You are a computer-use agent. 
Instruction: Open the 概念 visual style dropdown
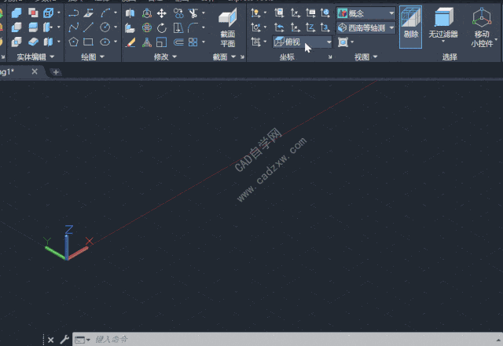(366, 13)
